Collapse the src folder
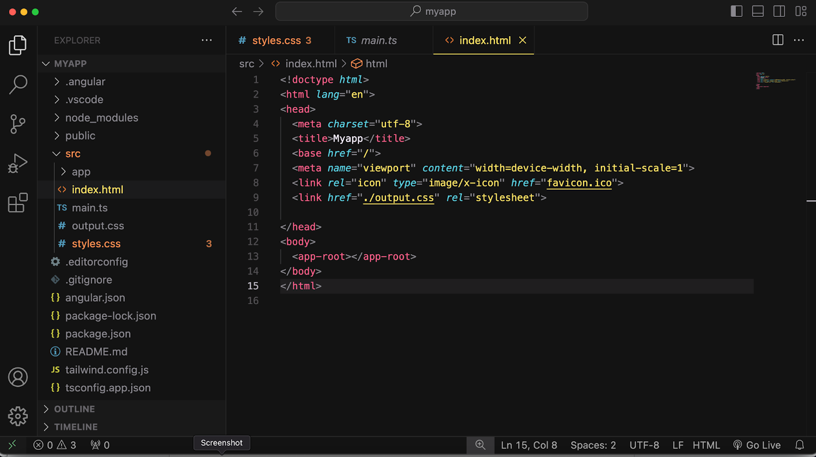816x457 pixels. pos(72,154)
